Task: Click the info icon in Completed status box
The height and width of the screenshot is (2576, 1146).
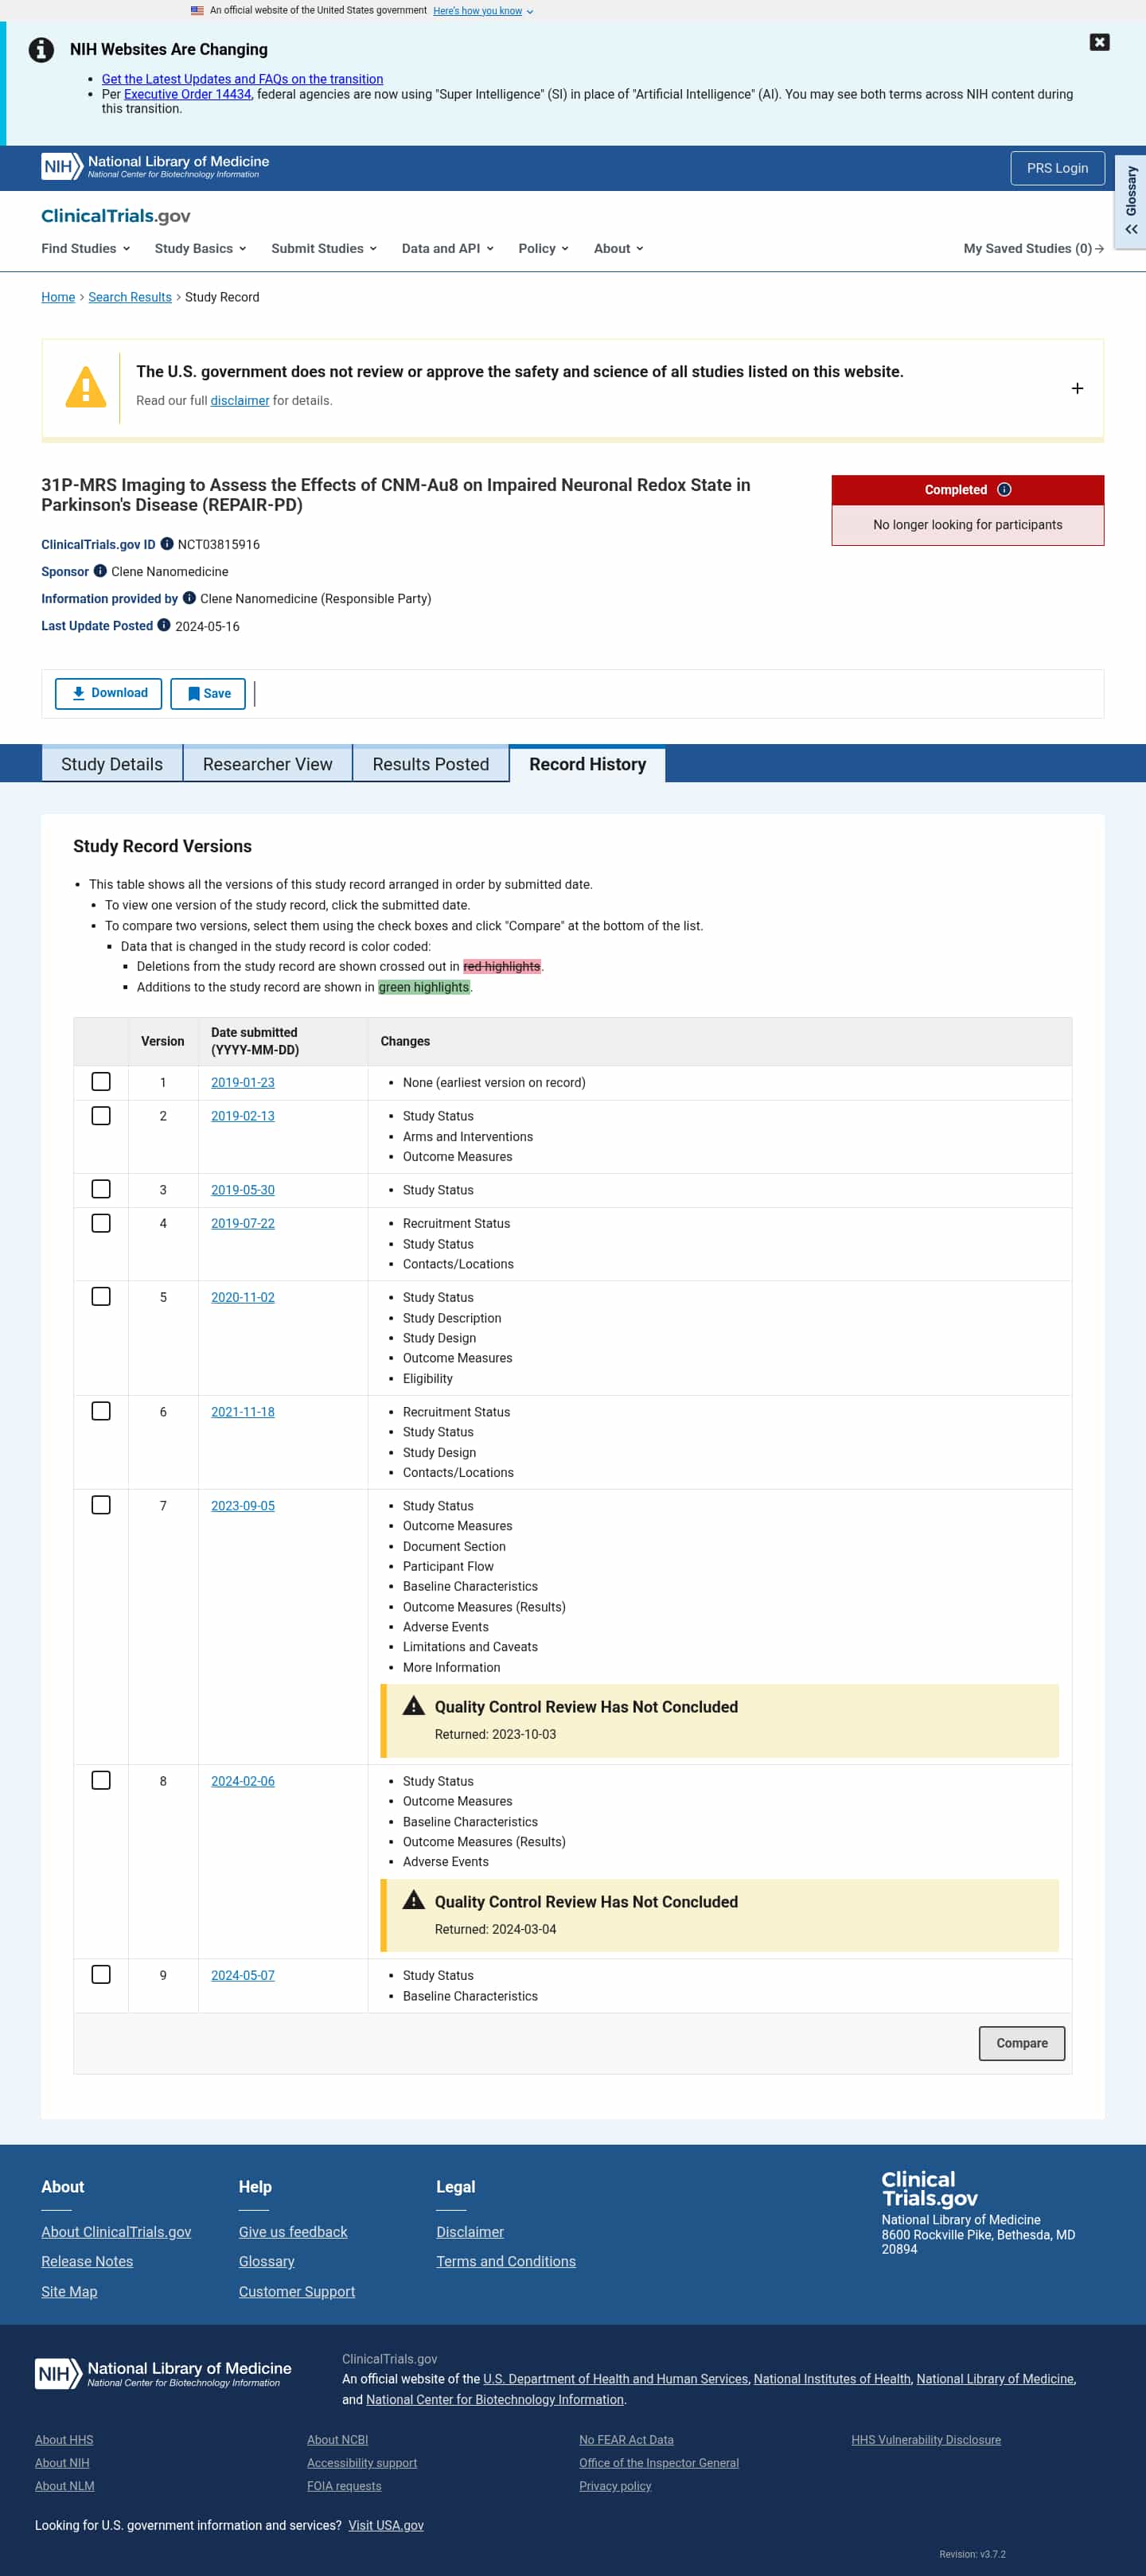Action: [1004, 489]
